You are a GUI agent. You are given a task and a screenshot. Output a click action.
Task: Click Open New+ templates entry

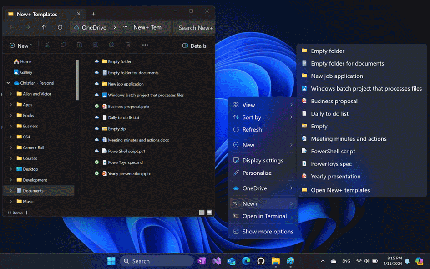340,190
